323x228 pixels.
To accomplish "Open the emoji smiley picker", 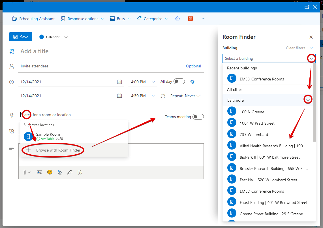I will 50,172.
